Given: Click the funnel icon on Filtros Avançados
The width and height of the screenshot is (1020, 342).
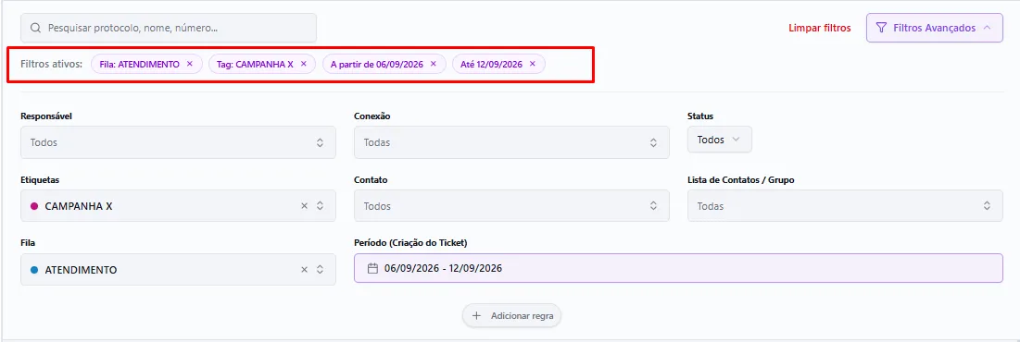Looking at the screenshot, I should click(x=881, y=28).
